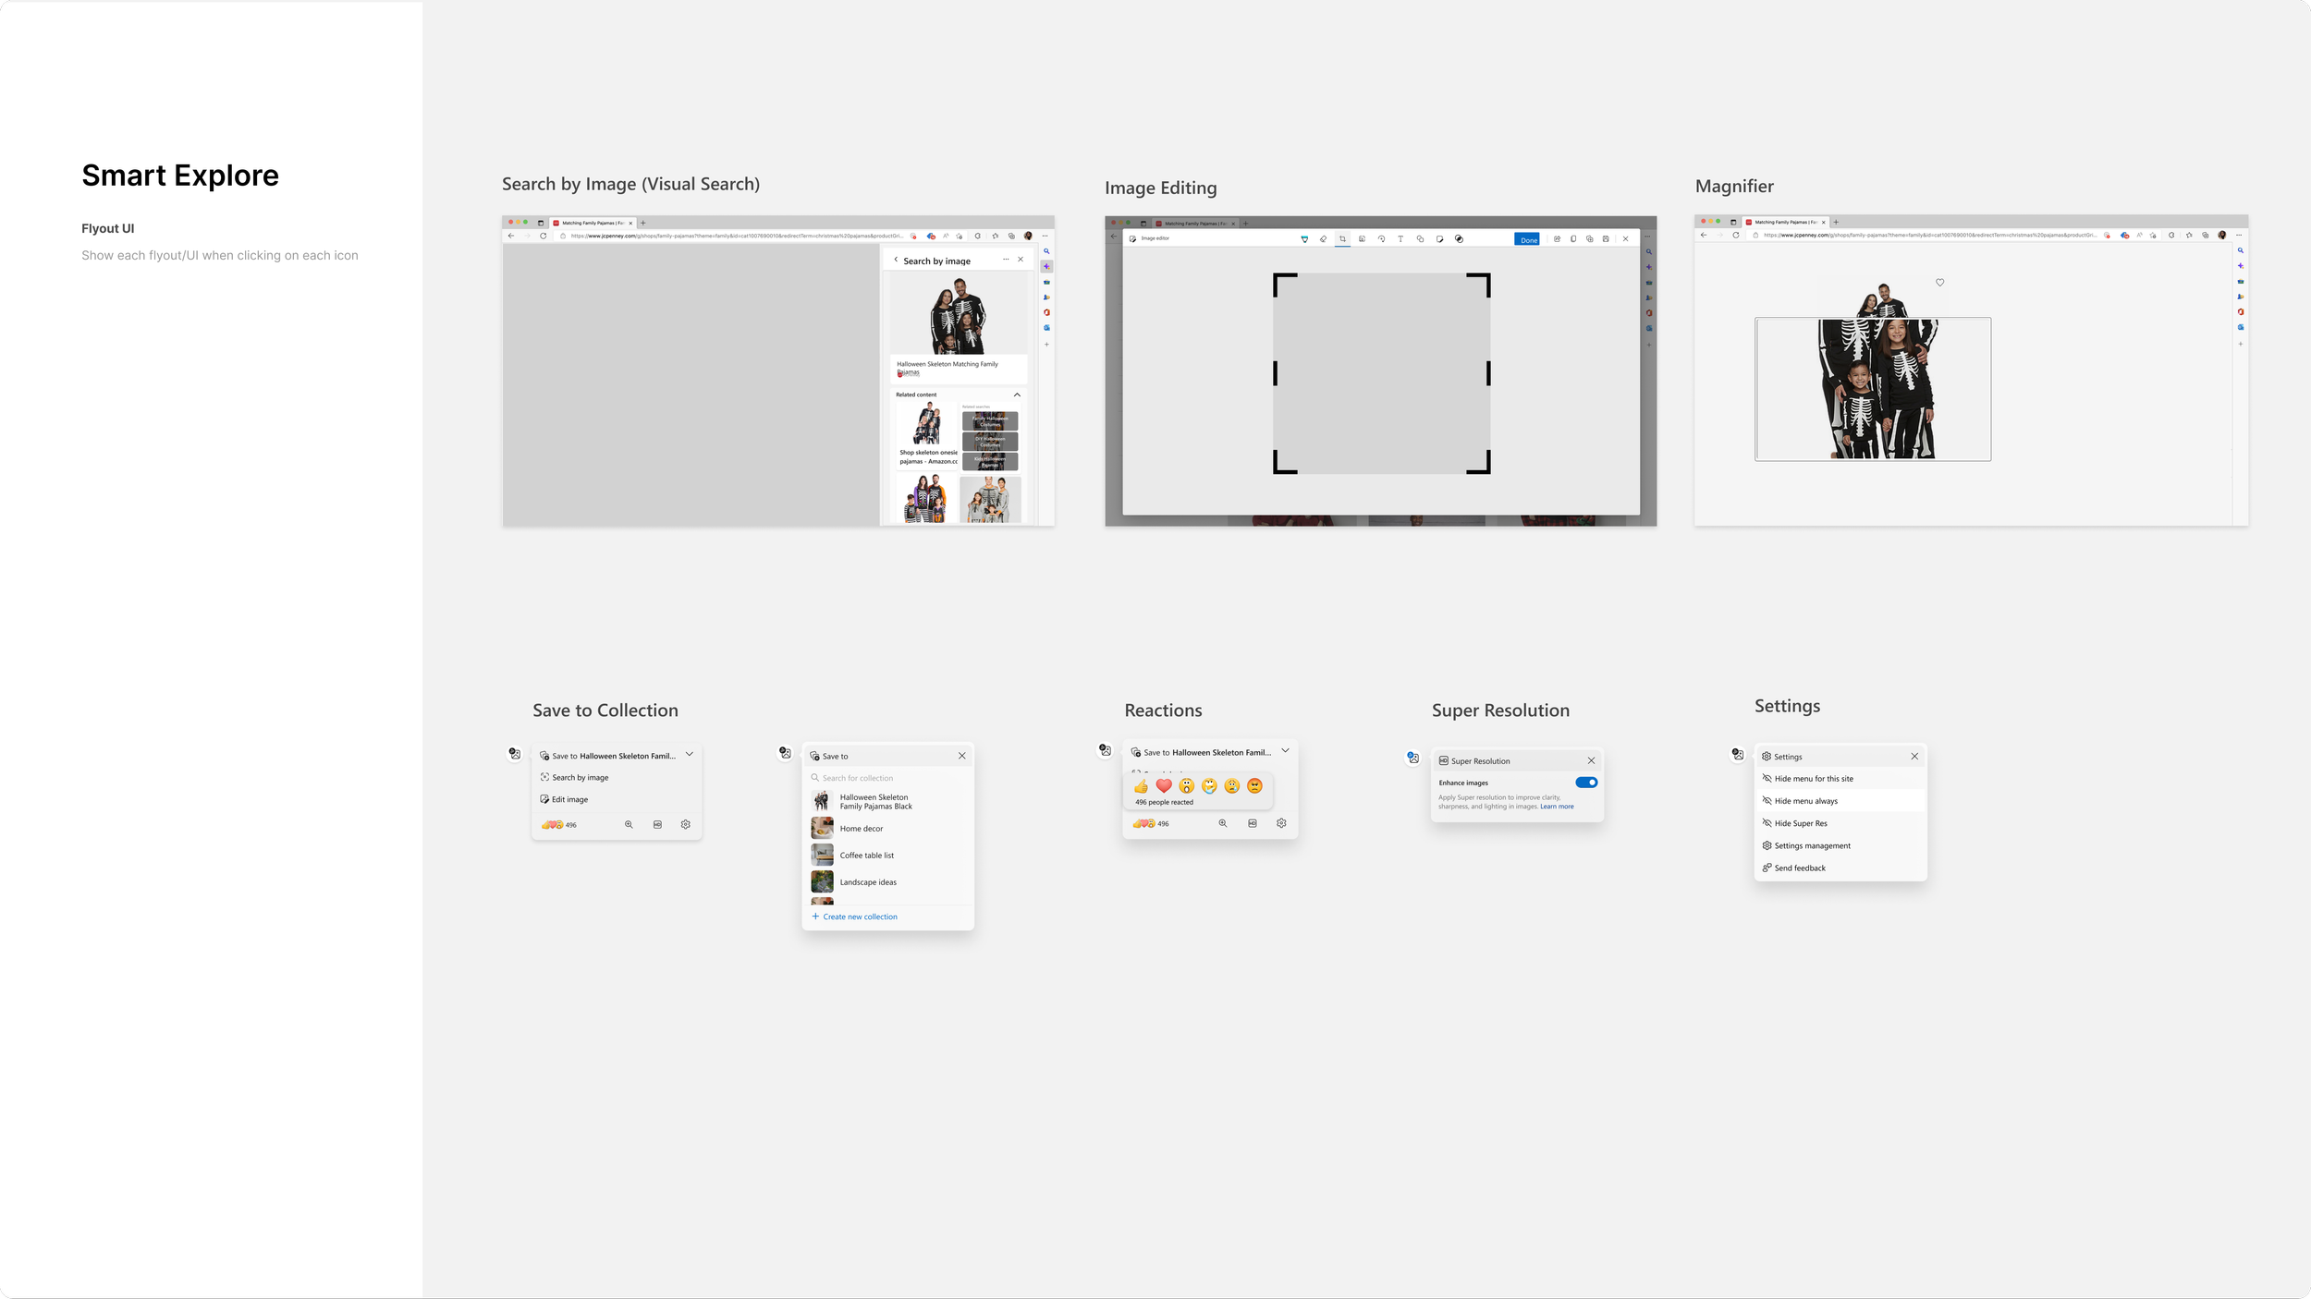This screenshot has height=1299, width=2311.
Task: Select the Home decor collection thumbnail
Action: (822, 828)
